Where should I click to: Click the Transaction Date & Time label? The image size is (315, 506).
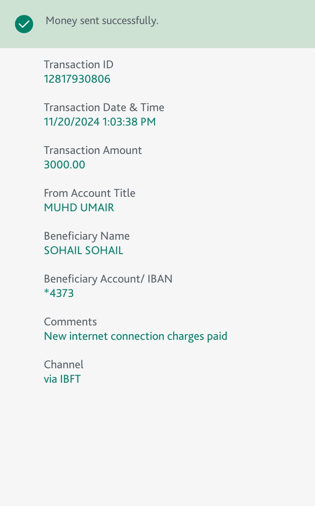104,108
